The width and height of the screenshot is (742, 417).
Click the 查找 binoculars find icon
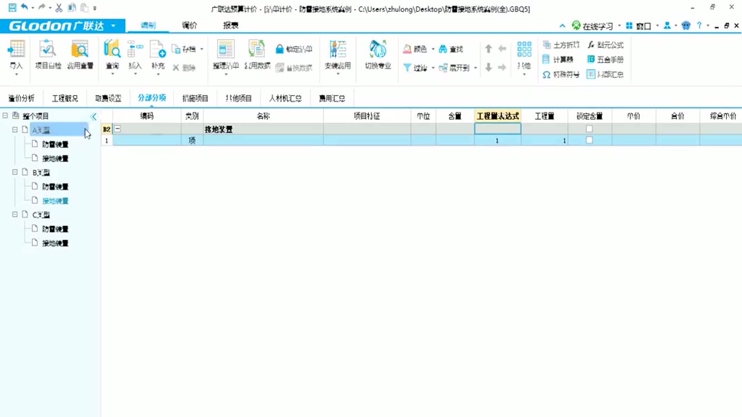tap(443, 49)
